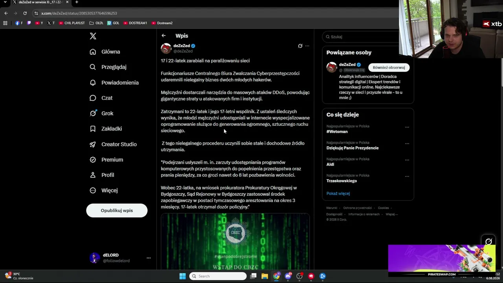The image size is (503, 283).
Task: Open the Grok icon in the sidebar
Action: (x=93, y=113)
